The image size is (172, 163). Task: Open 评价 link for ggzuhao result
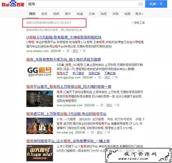click(x=107, y=77)
